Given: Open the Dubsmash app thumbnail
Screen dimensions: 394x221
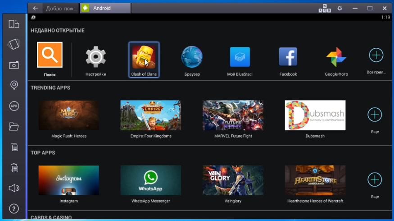Looking at the screenshot, I should [315, 115].
